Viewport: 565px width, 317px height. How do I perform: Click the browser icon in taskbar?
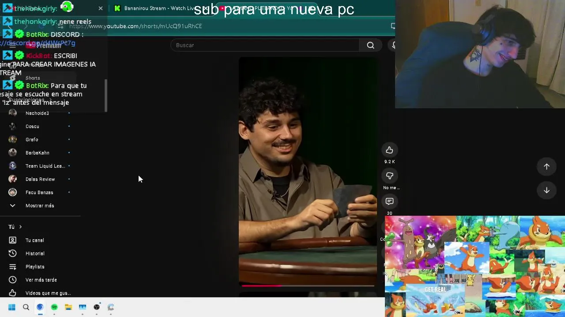pos(40,307)
